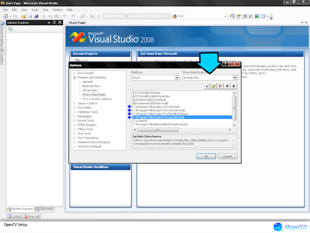Open the Solution Explorer window position dropdown
Viewport: 310px width, 233px height.
(49, 23)
